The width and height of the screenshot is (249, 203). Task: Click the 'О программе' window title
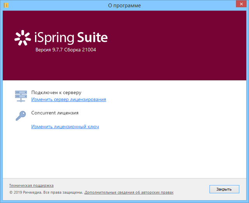pyautogui.click(x=124, y=5)
